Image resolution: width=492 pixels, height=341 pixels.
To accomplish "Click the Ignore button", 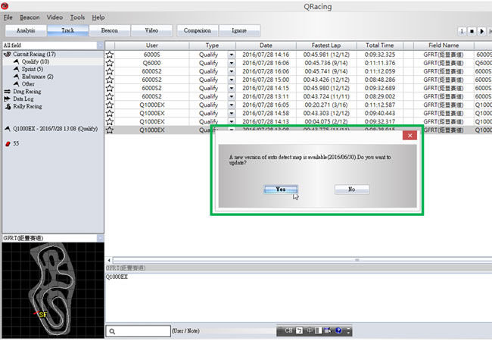I will 239,30.
